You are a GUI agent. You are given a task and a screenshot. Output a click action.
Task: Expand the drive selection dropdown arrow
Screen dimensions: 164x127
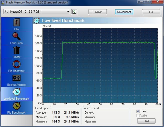68,12
